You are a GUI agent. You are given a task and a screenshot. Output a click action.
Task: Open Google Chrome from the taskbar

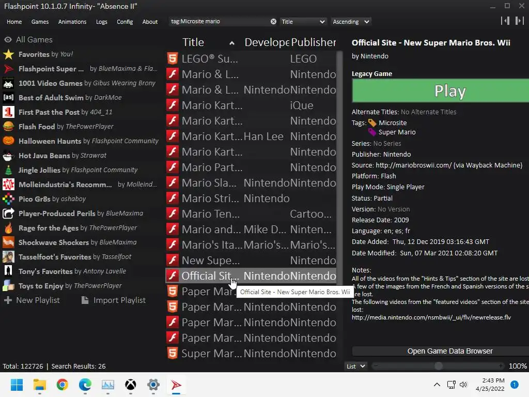coord(62,385)
